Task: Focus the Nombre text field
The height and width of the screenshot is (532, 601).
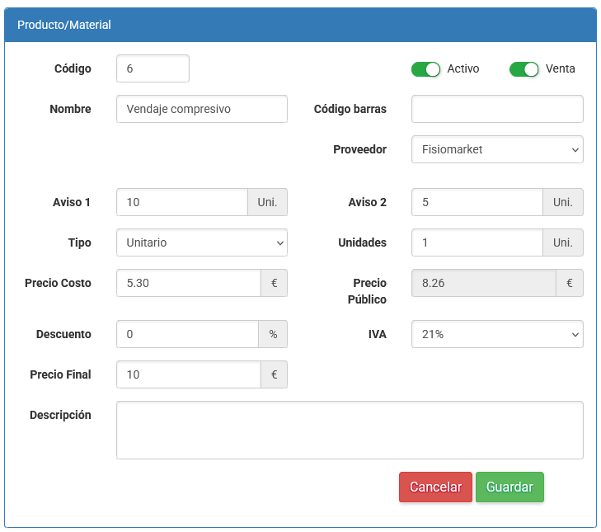Action: [x=201, y=109]
